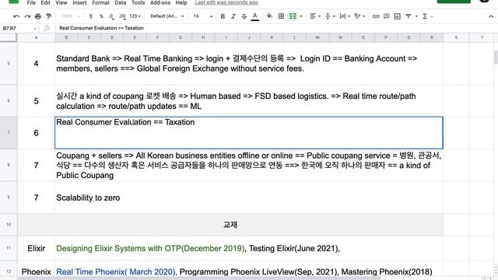Open the name box dropdown arrow
The width and height of the screenshot is (498, 280).
[x=35, y=28]
